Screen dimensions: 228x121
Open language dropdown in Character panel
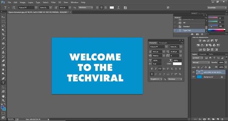point(156,79)
